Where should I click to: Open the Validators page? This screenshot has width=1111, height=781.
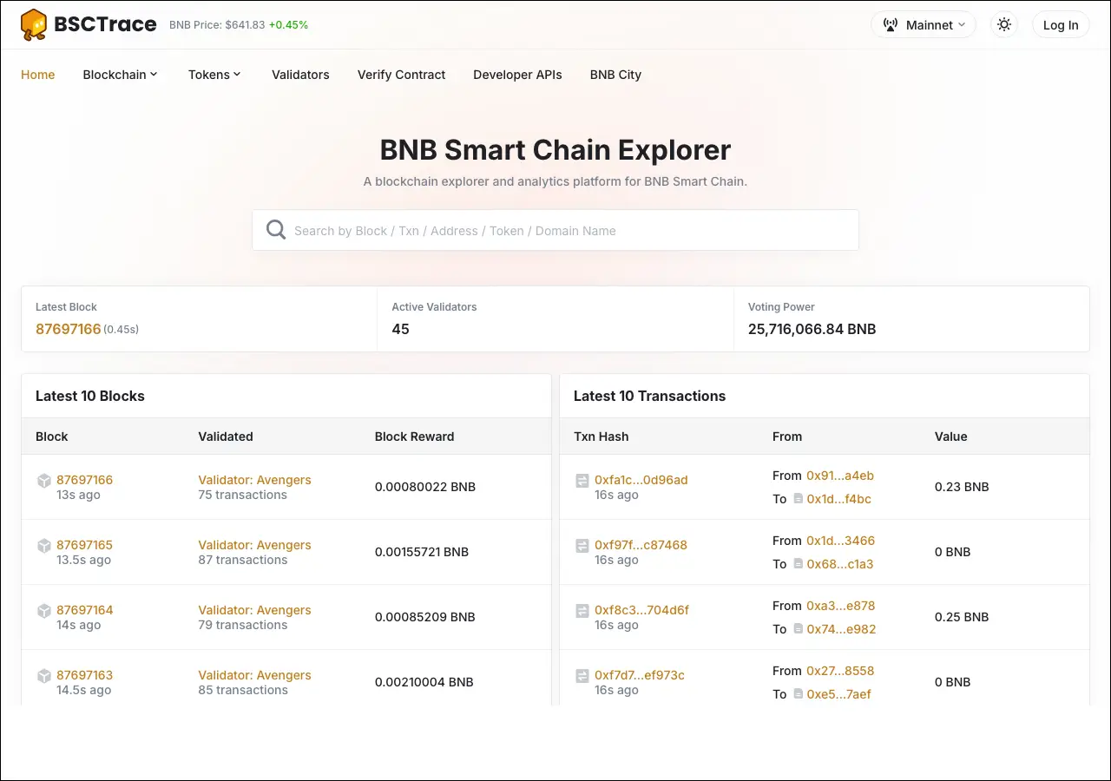tap(300, 75)
